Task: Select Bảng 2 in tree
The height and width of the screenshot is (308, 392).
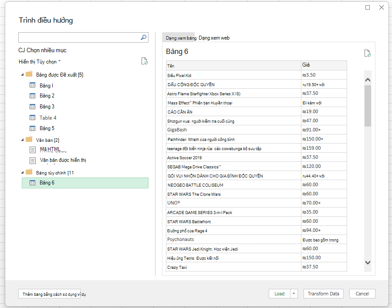Action: click(47, 96)
